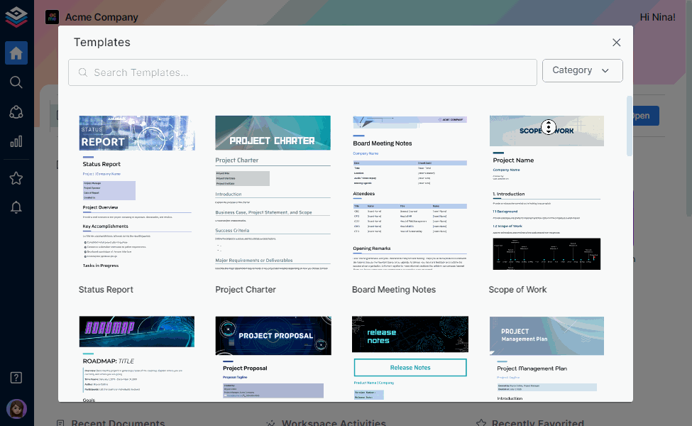Open Help via the question mark icon
Viewport: 692px width, 426px height.
pos(16,377)
